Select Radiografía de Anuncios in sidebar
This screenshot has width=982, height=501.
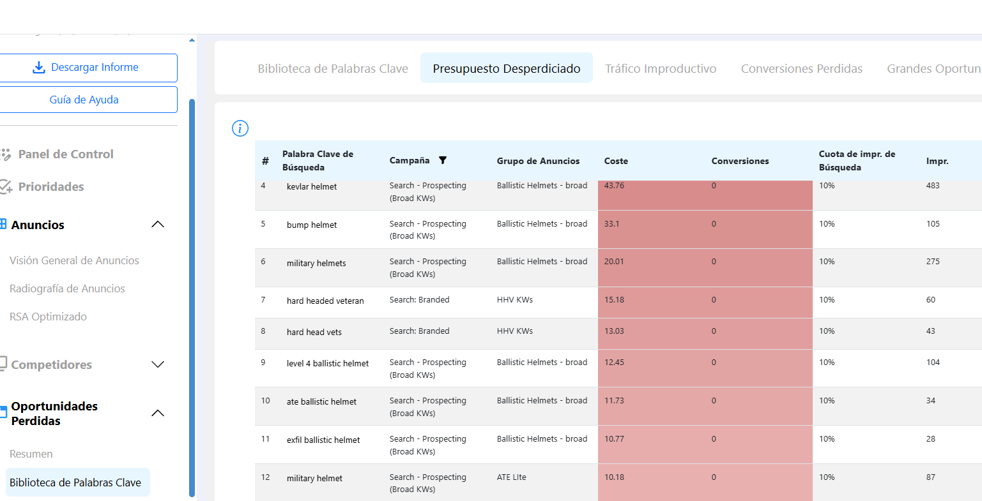tap(67, 288)
